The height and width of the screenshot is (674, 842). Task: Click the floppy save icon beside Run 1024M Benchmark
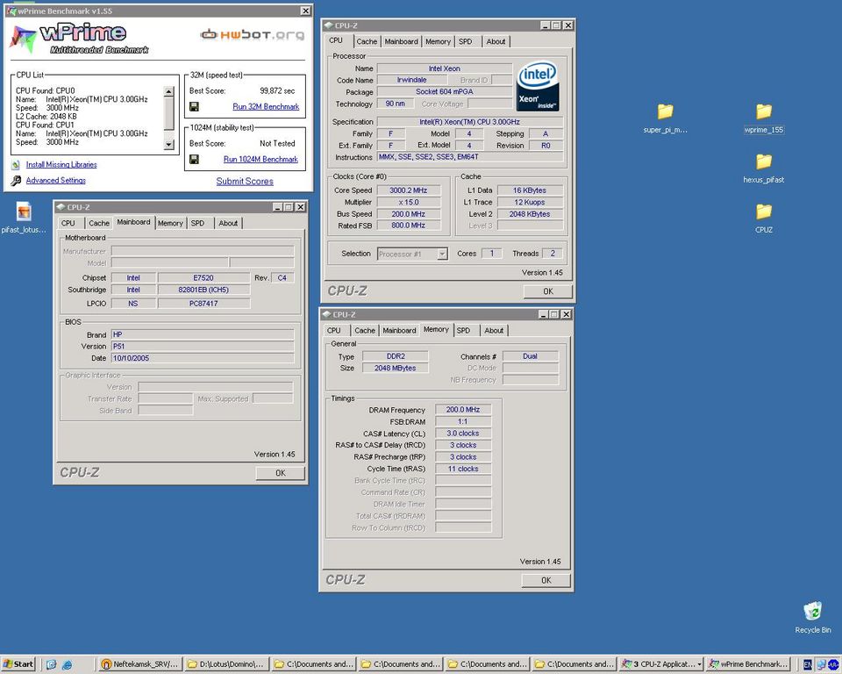[194, 159]
